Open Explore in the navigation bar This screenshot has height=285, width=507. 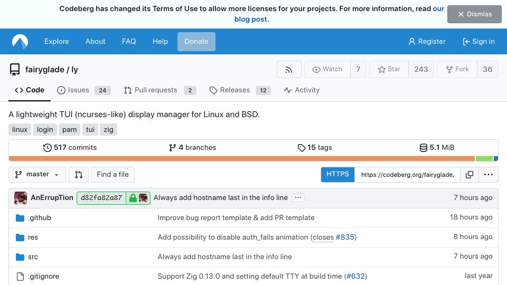[57, 41]
